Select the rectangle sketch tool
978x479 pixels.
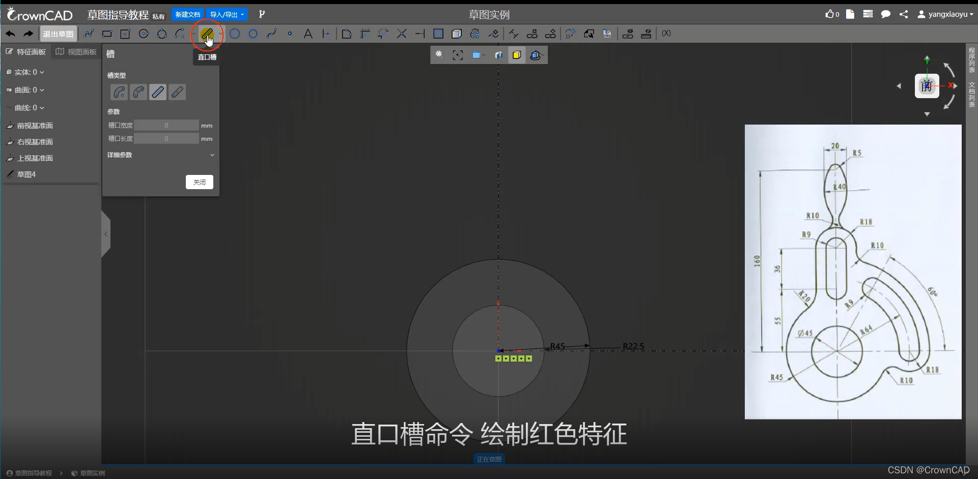(x=107, y=34)
